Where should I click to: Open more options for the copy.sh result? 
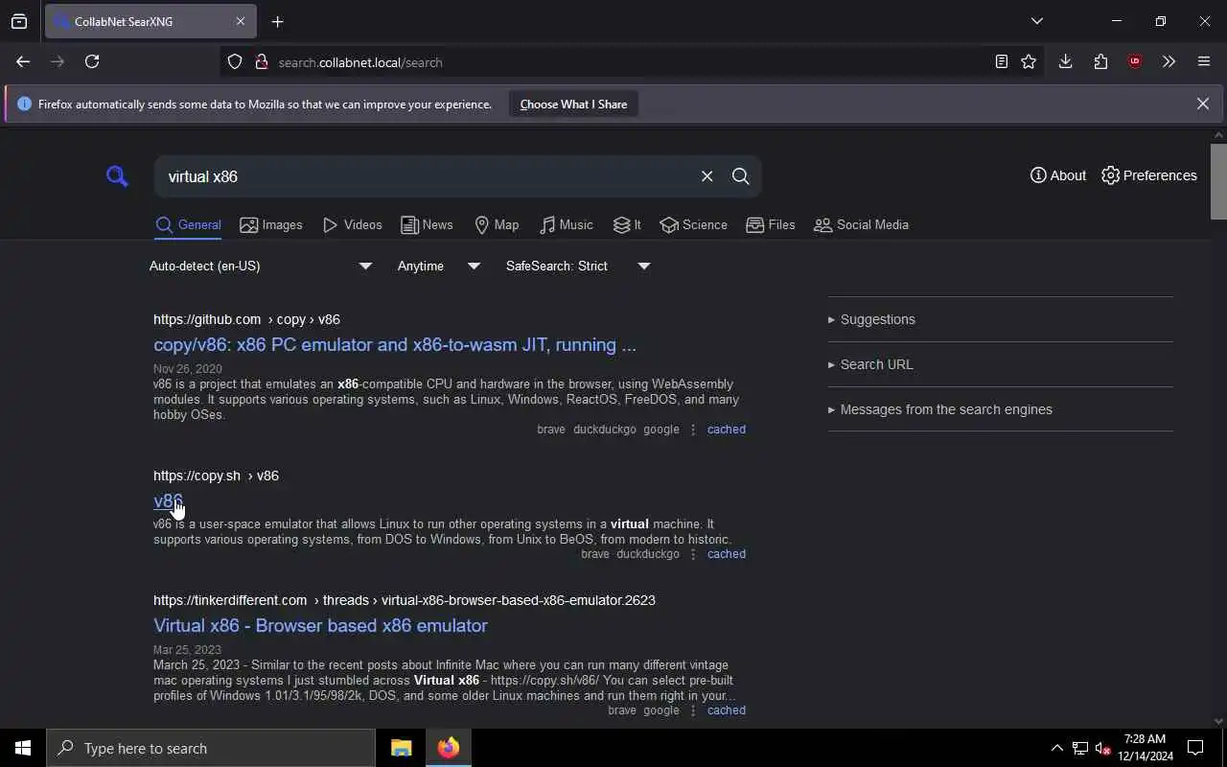click(693, 554)
